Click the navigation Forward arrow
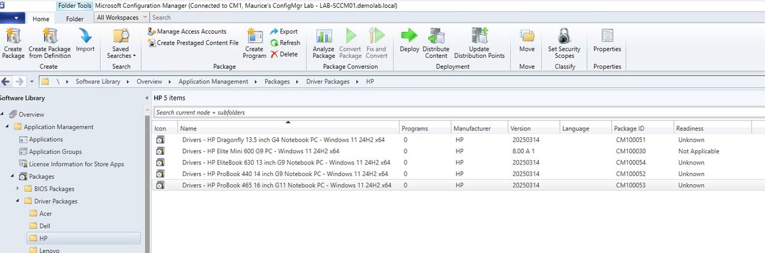The height and width of the screenshot is (253, 765). (20, 81)
